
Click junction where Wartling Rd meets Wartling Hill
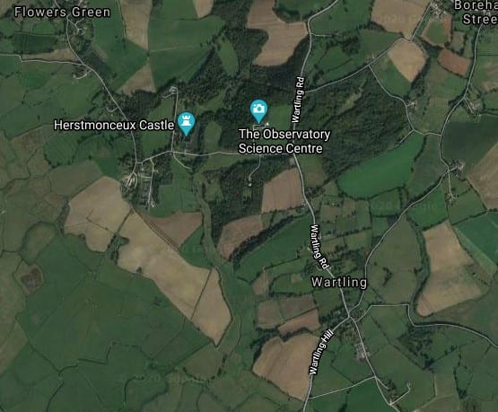(x=349, y=316)
